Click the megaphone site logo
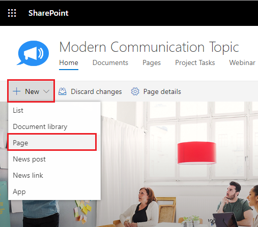258x227 pixels. [x=33, y=53]
